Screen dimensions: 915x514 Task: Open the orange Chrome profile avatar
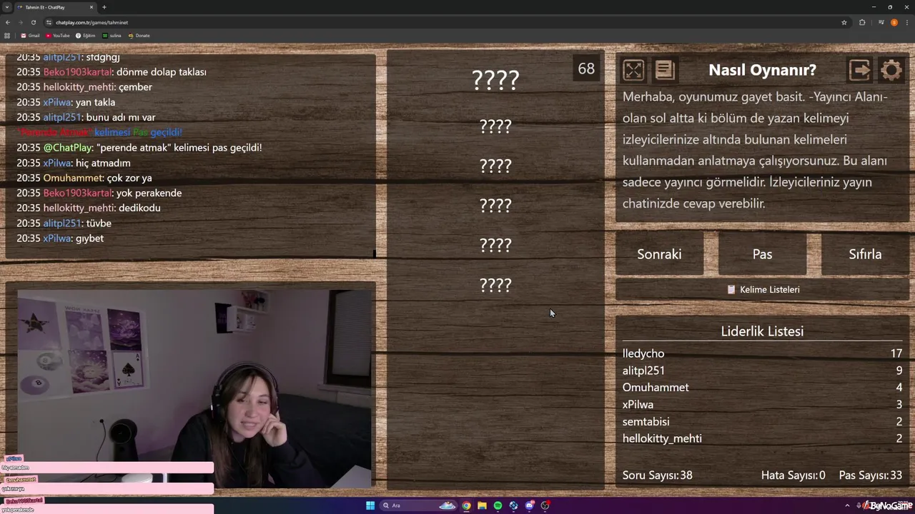894,22
